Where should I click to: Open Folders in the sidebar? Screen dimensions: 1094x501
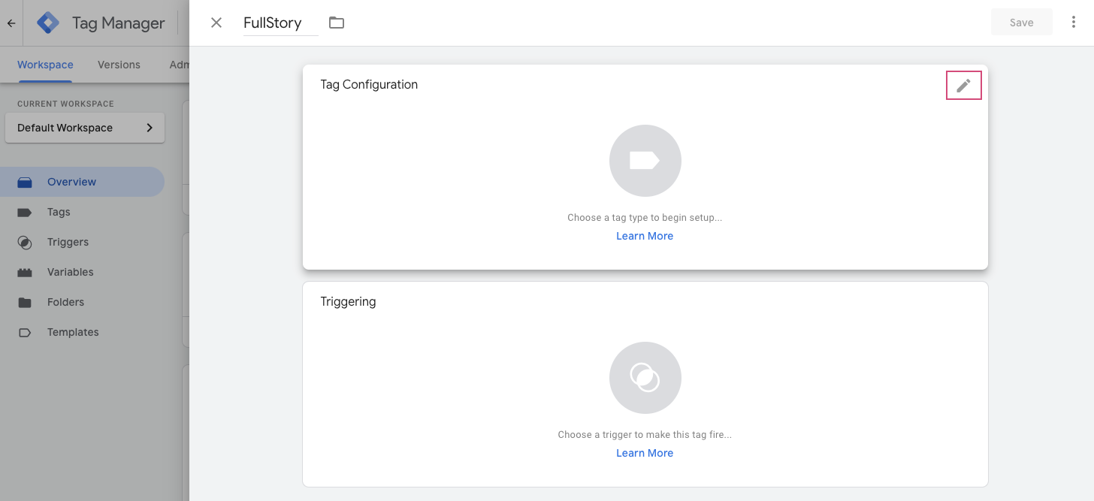tap(65, 302)
